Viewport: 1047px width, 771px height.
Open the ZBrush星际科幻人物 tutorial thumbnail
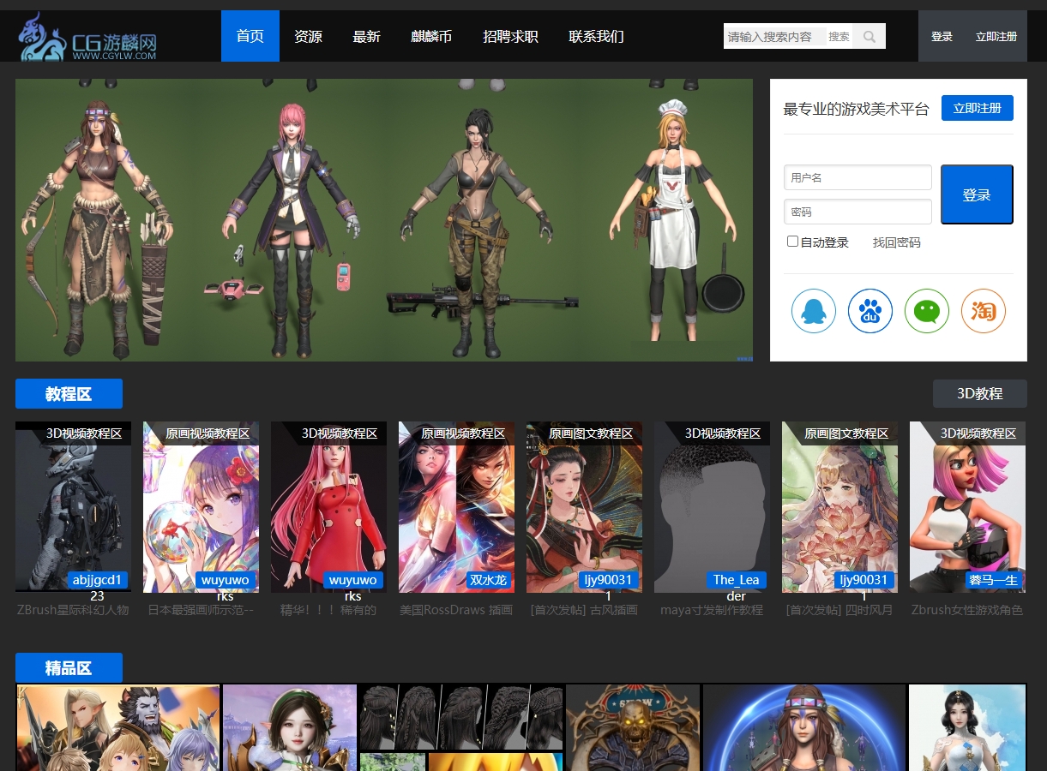(73, 507)
